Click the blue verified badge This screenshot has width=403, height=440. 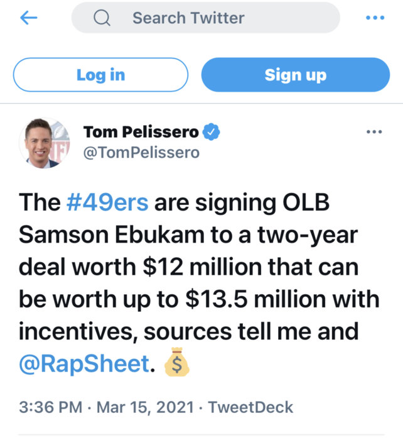(x=211, y=131)
